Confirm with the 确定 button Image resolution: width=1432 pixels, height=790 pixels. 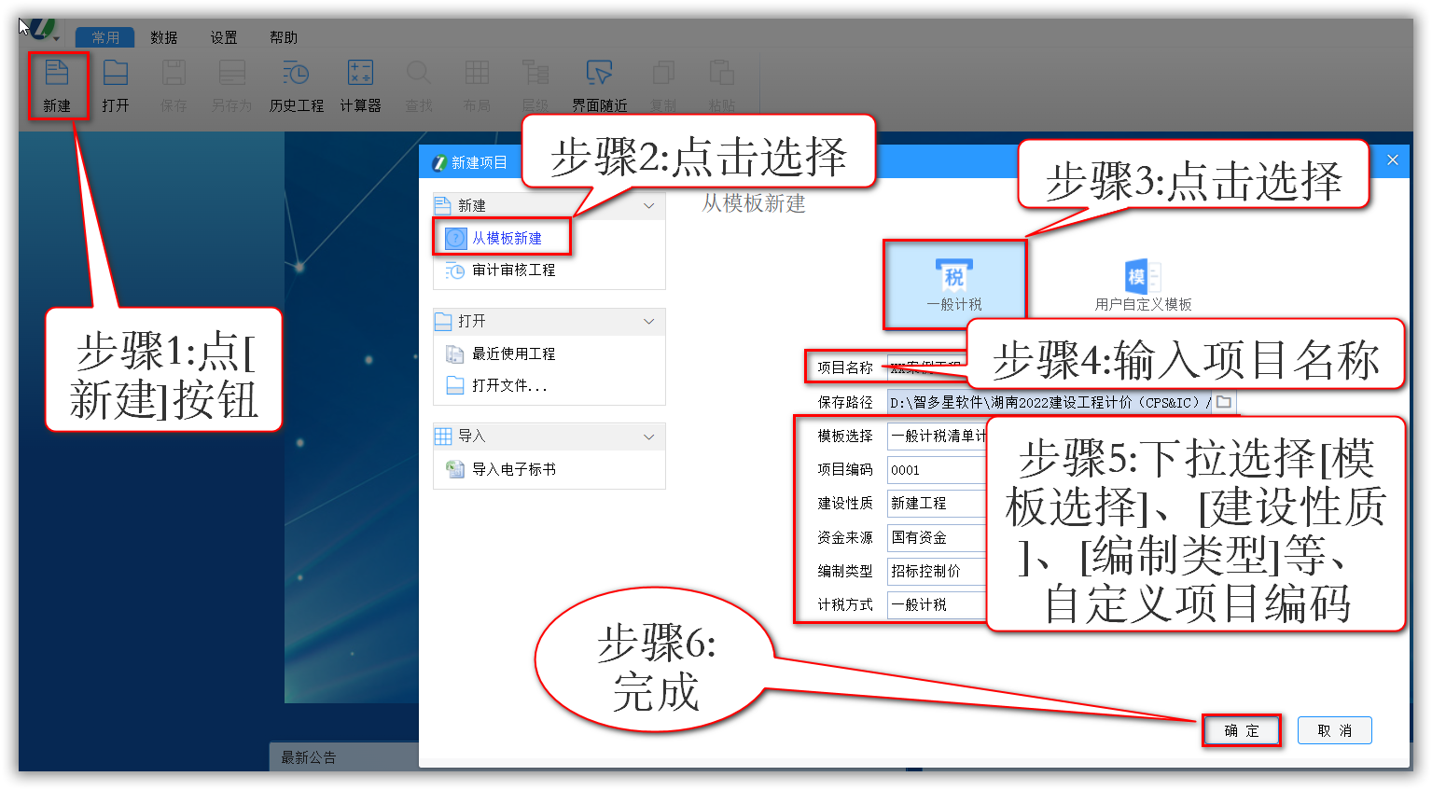1241,730
